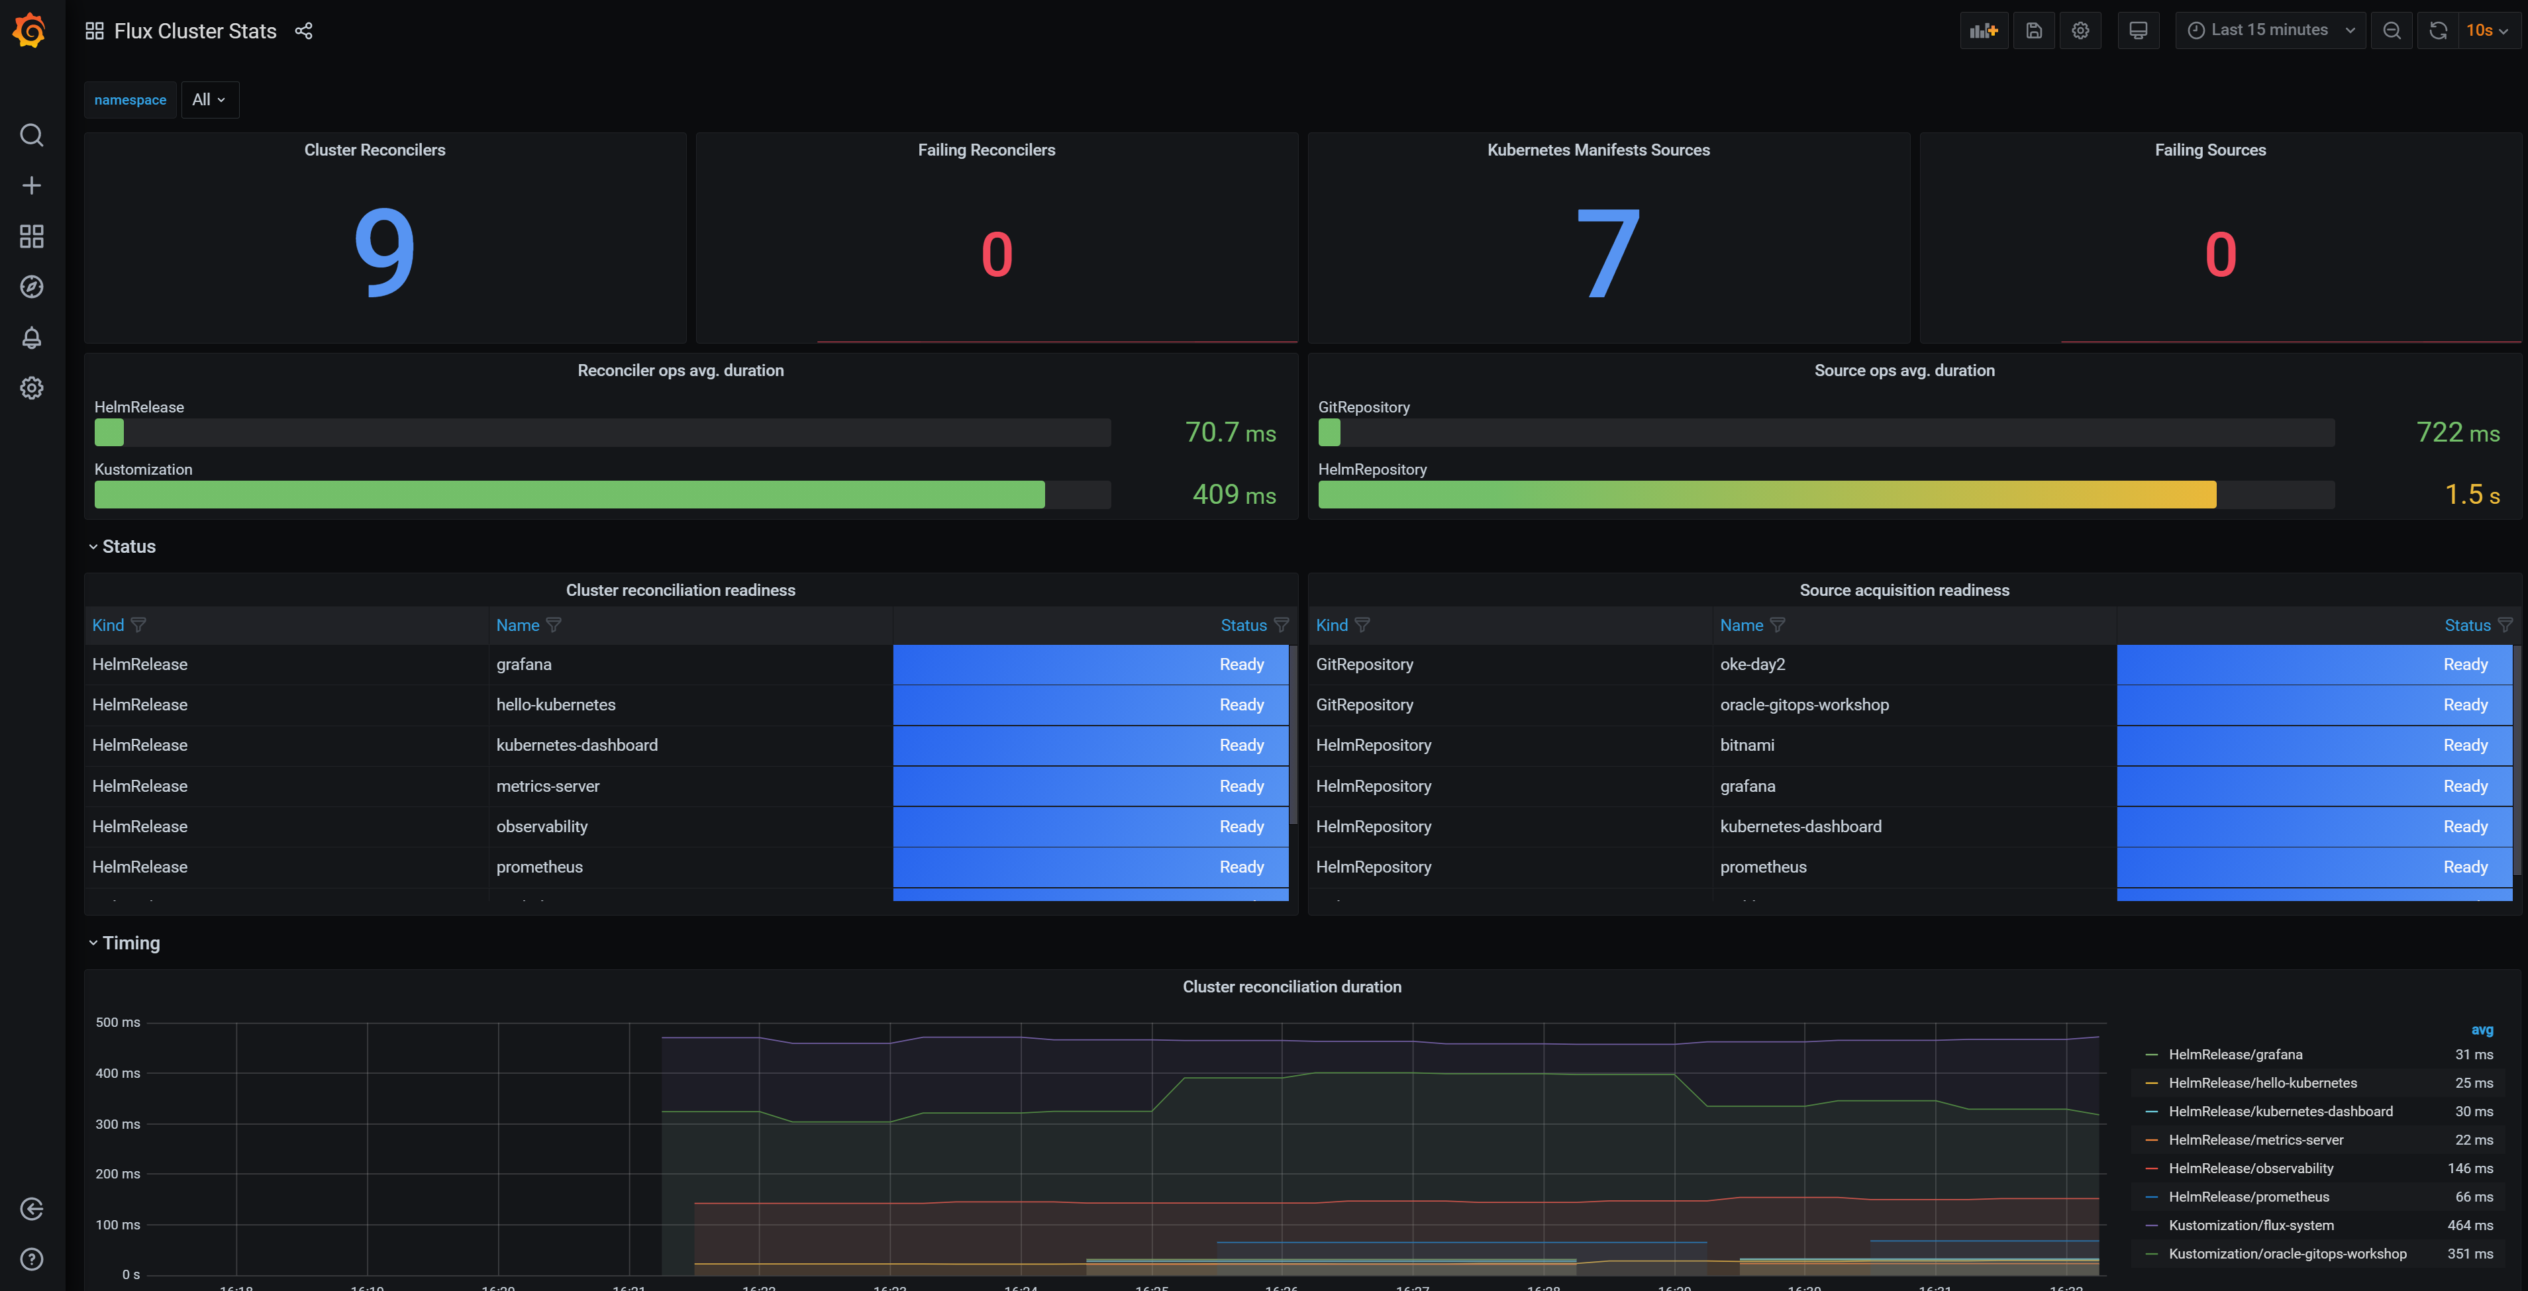Open the Explore compass icon in sidebar
The height and width of the screenshot is (1291, 2528).
click(31, 287)
